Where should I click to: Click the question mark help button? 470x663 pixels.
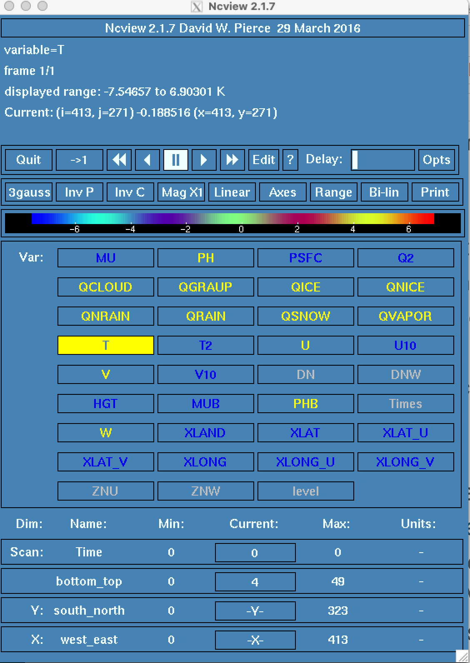pyautogui.click(x=290, y=160)
